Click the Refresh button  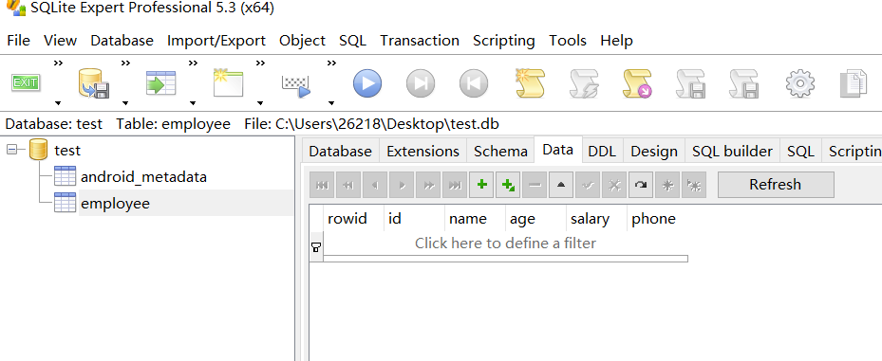[776, 185]
